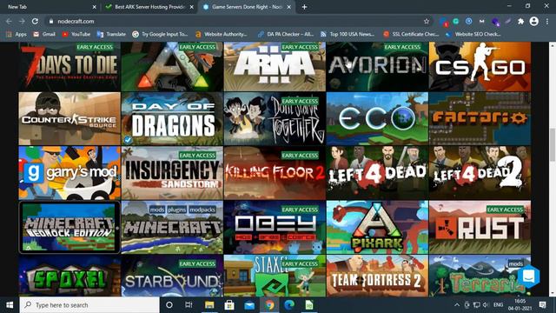Go forward to next page

click(x=22, y=21)
